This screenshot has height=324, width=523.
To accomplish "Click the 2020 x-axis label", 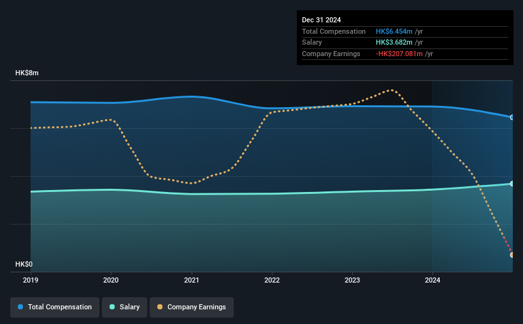I will tap(111, 280).
